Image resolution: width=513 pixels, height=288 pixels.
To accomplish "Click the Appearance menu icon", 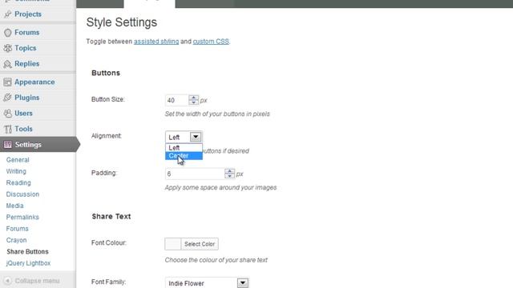I will pos(7,82).
